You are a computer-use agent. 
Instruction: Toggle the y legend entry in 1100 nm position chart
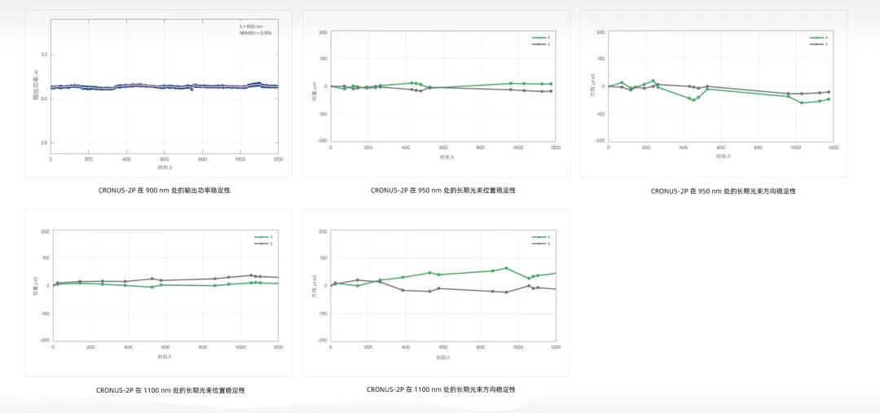(x=264, y=244)
